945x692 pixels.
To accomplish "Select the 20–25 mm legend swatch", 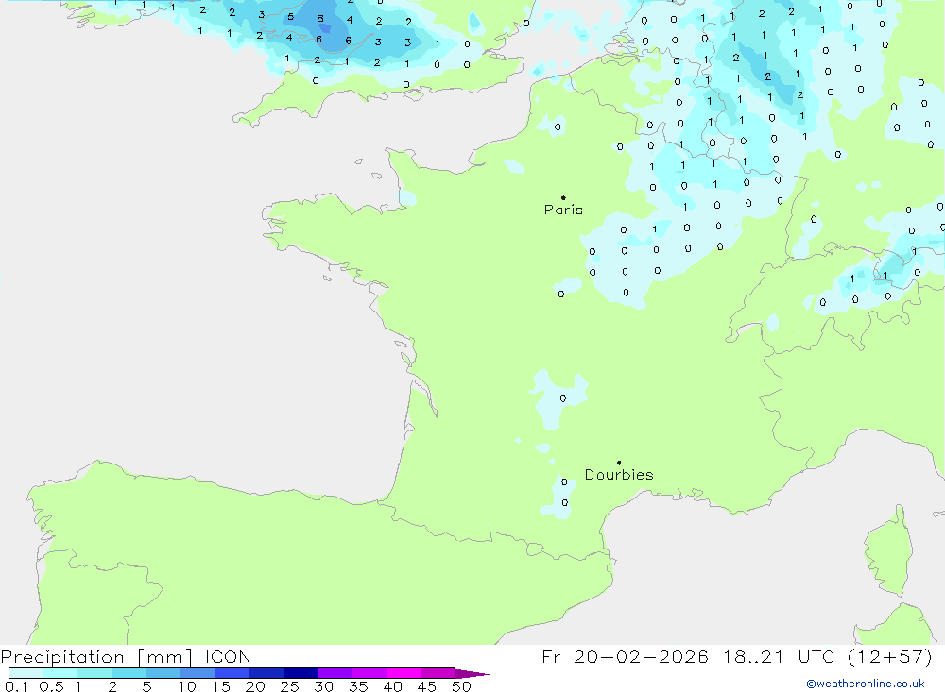I will coord(266,673).
